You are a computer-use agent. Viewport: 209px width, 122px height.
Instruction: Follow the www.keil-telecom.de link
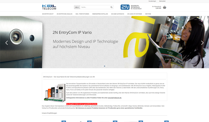pyautogui.click(x=115, y=98)
